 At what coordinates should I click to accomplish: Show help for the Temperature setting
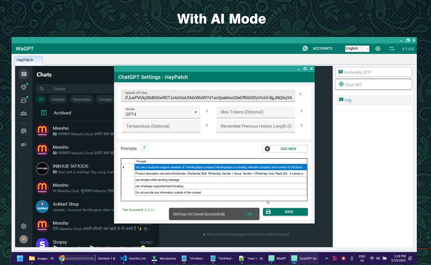[x=207, y=126]
